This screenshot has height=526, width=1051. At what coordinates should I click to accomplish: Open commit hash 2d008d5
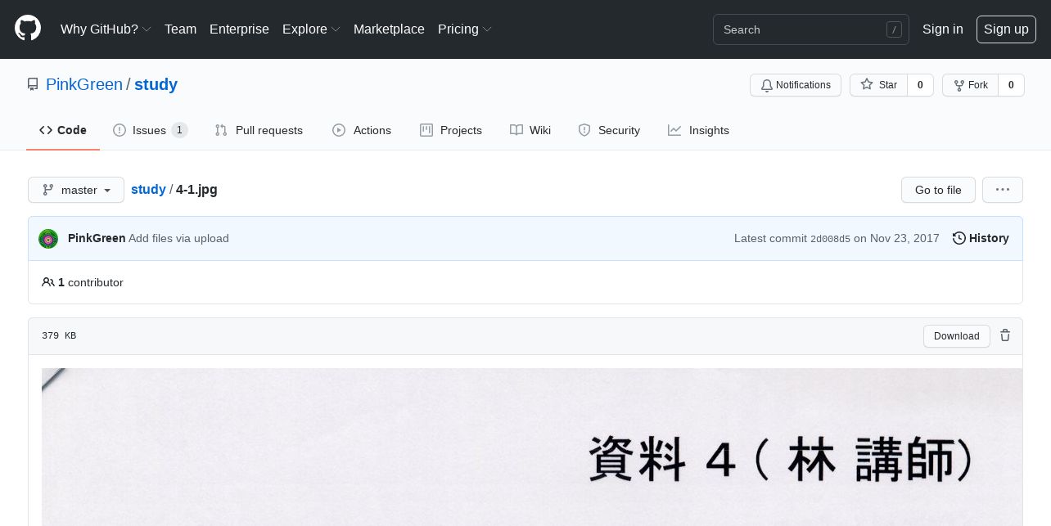click(830, 239)
